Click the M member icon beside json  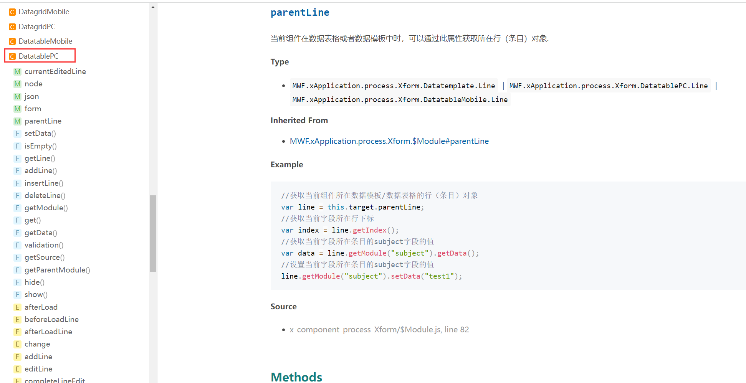point(17,97)
